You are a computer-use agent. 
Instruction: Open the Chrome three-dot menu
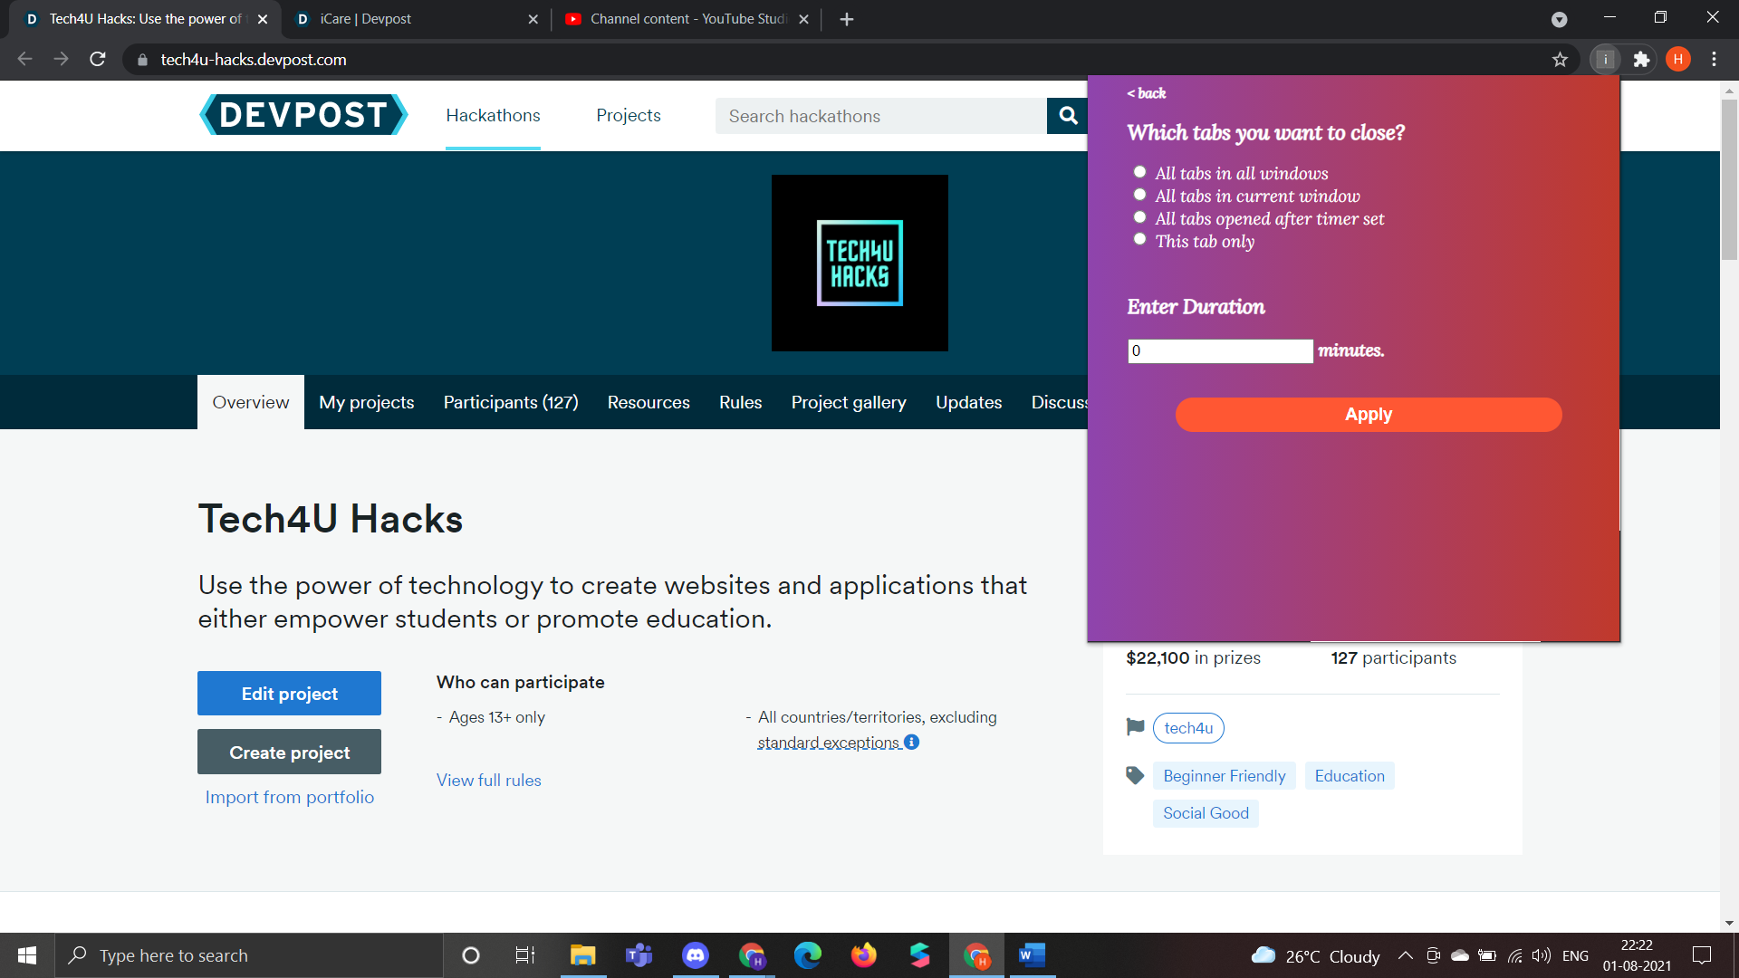(x=1714, y=60)
